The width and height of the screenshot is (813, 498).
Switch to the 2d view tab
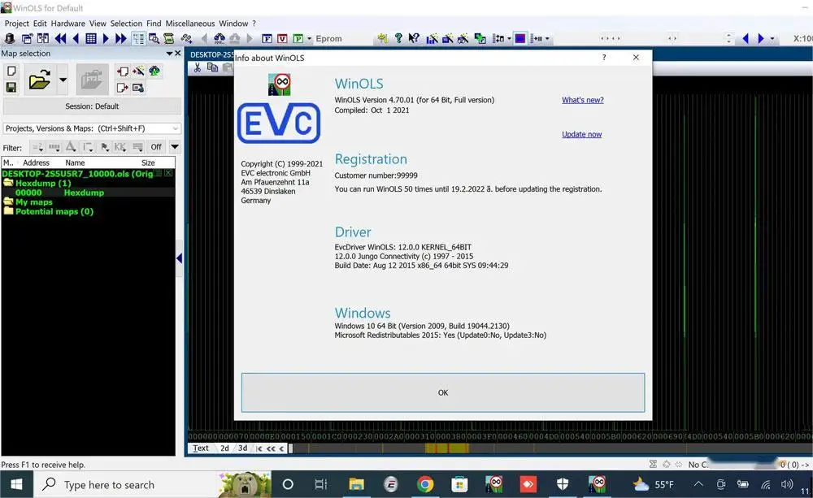(x=224, y=448)
